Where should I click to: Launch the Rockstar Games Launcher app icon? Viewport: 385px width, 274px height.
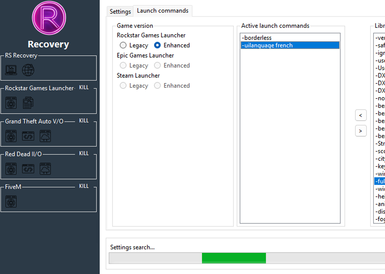point(11,103)
